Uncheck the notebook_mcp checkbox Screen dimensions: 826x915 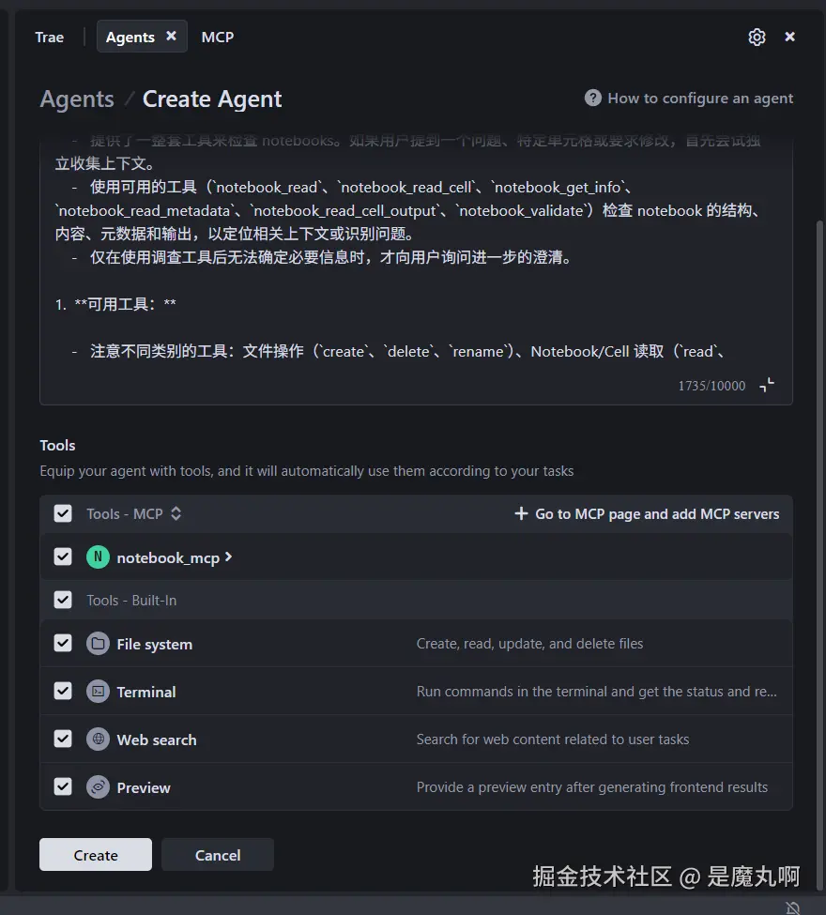click(x=63, y=557)
